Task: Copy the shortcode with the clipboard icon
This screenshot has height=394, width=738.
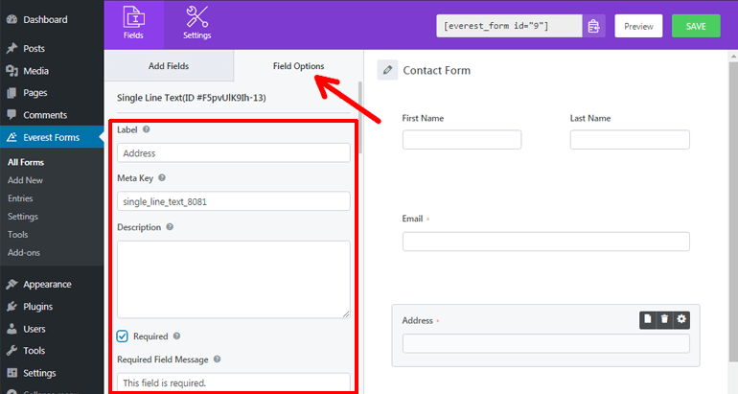Action: point(593,26)
